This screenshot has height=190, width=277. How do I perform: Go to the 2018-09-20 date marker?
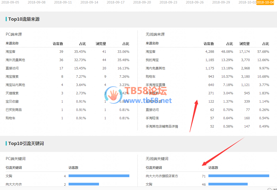tap(142, 2)
